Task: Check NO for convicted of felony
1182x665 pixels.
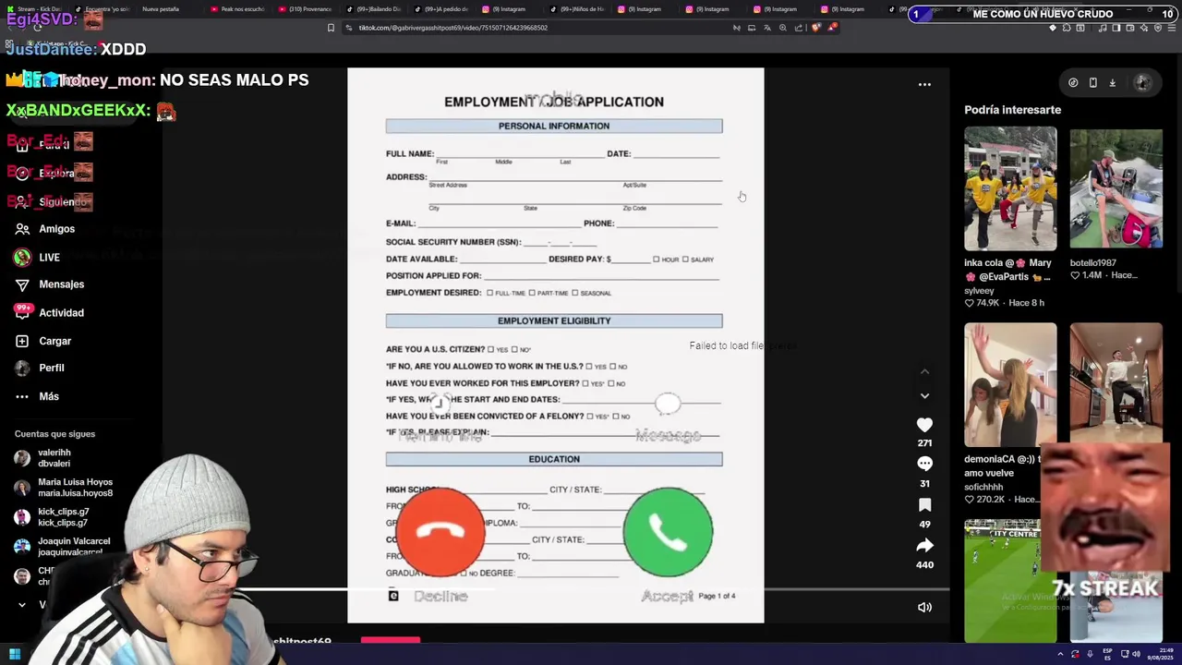Action: coord(615,417)
